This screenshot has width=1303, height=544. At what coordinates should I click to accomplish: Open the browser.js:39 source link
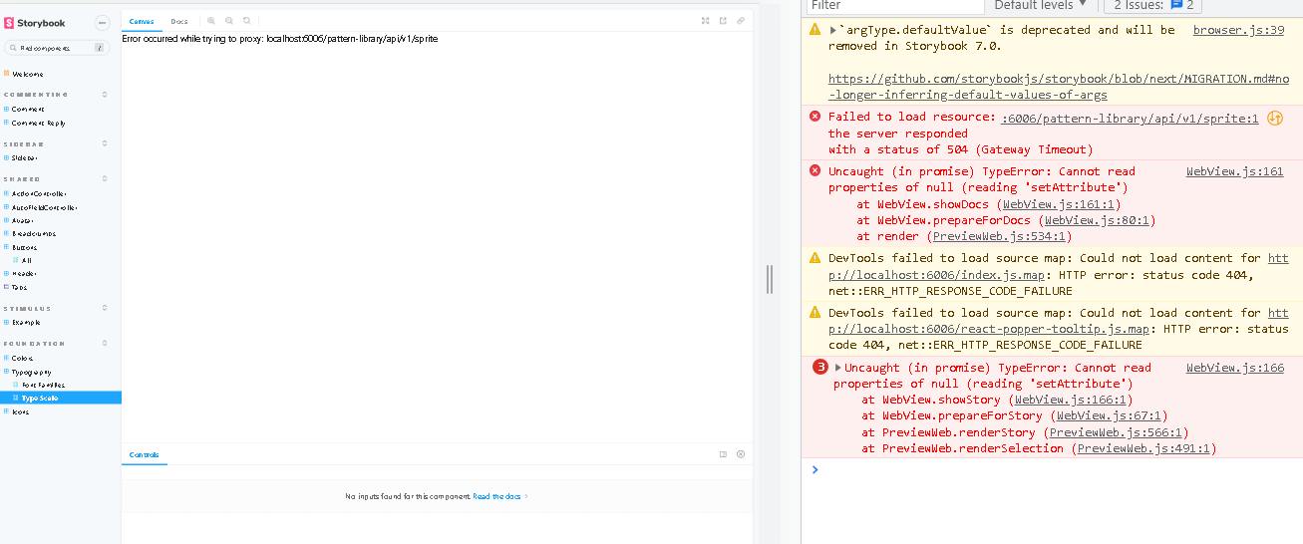[x=1238, y=30]
